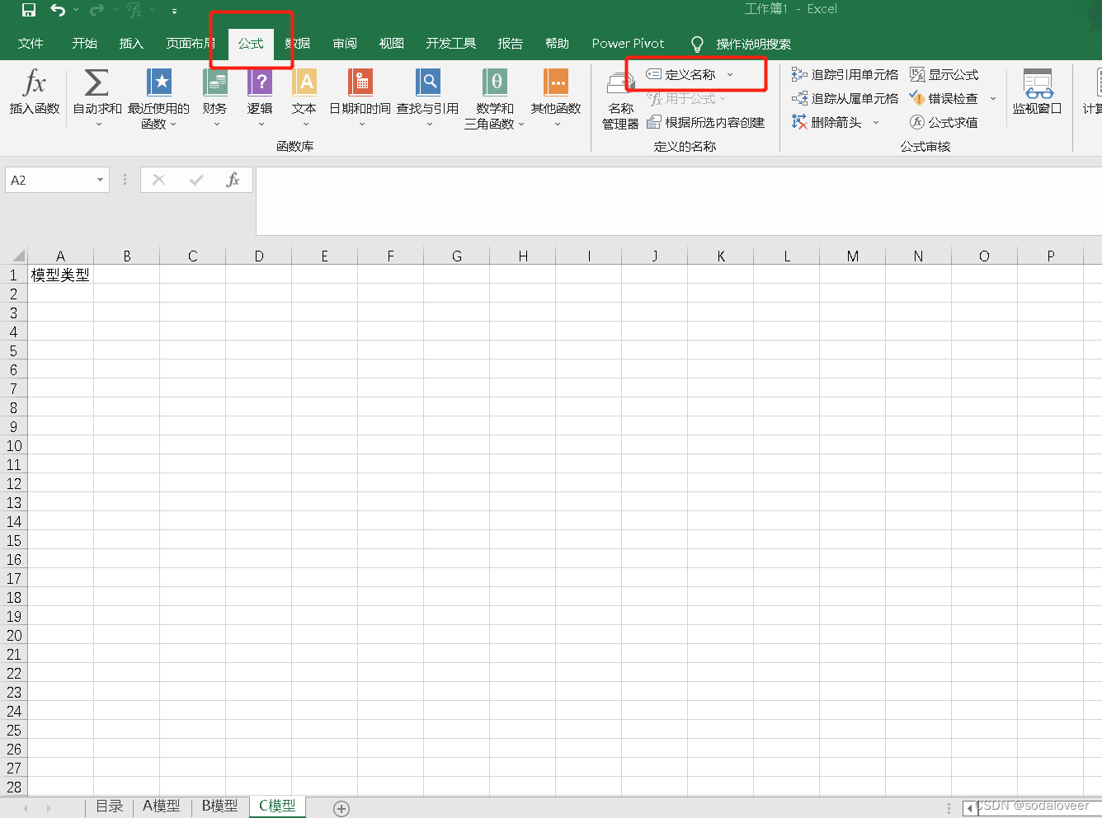Open Date & Time (日期和时间) functions
Screen dimensions: 1102x818
(360, 98)
